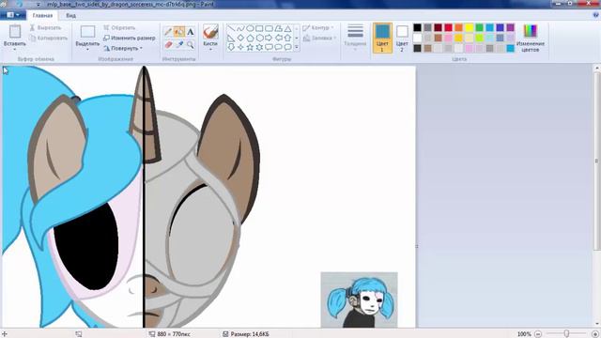Viewport: 601px width, 338px height.
Task: Activate Цвет 1 foreground color
Action: [x=382, y=38]
